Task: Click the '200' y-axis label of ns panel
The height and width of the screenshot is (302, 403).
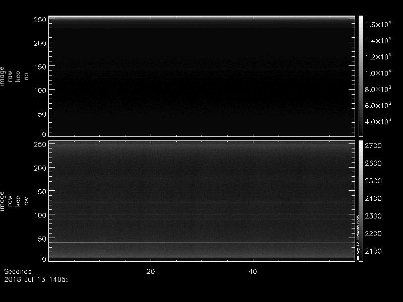Action: tap(40, 43)
